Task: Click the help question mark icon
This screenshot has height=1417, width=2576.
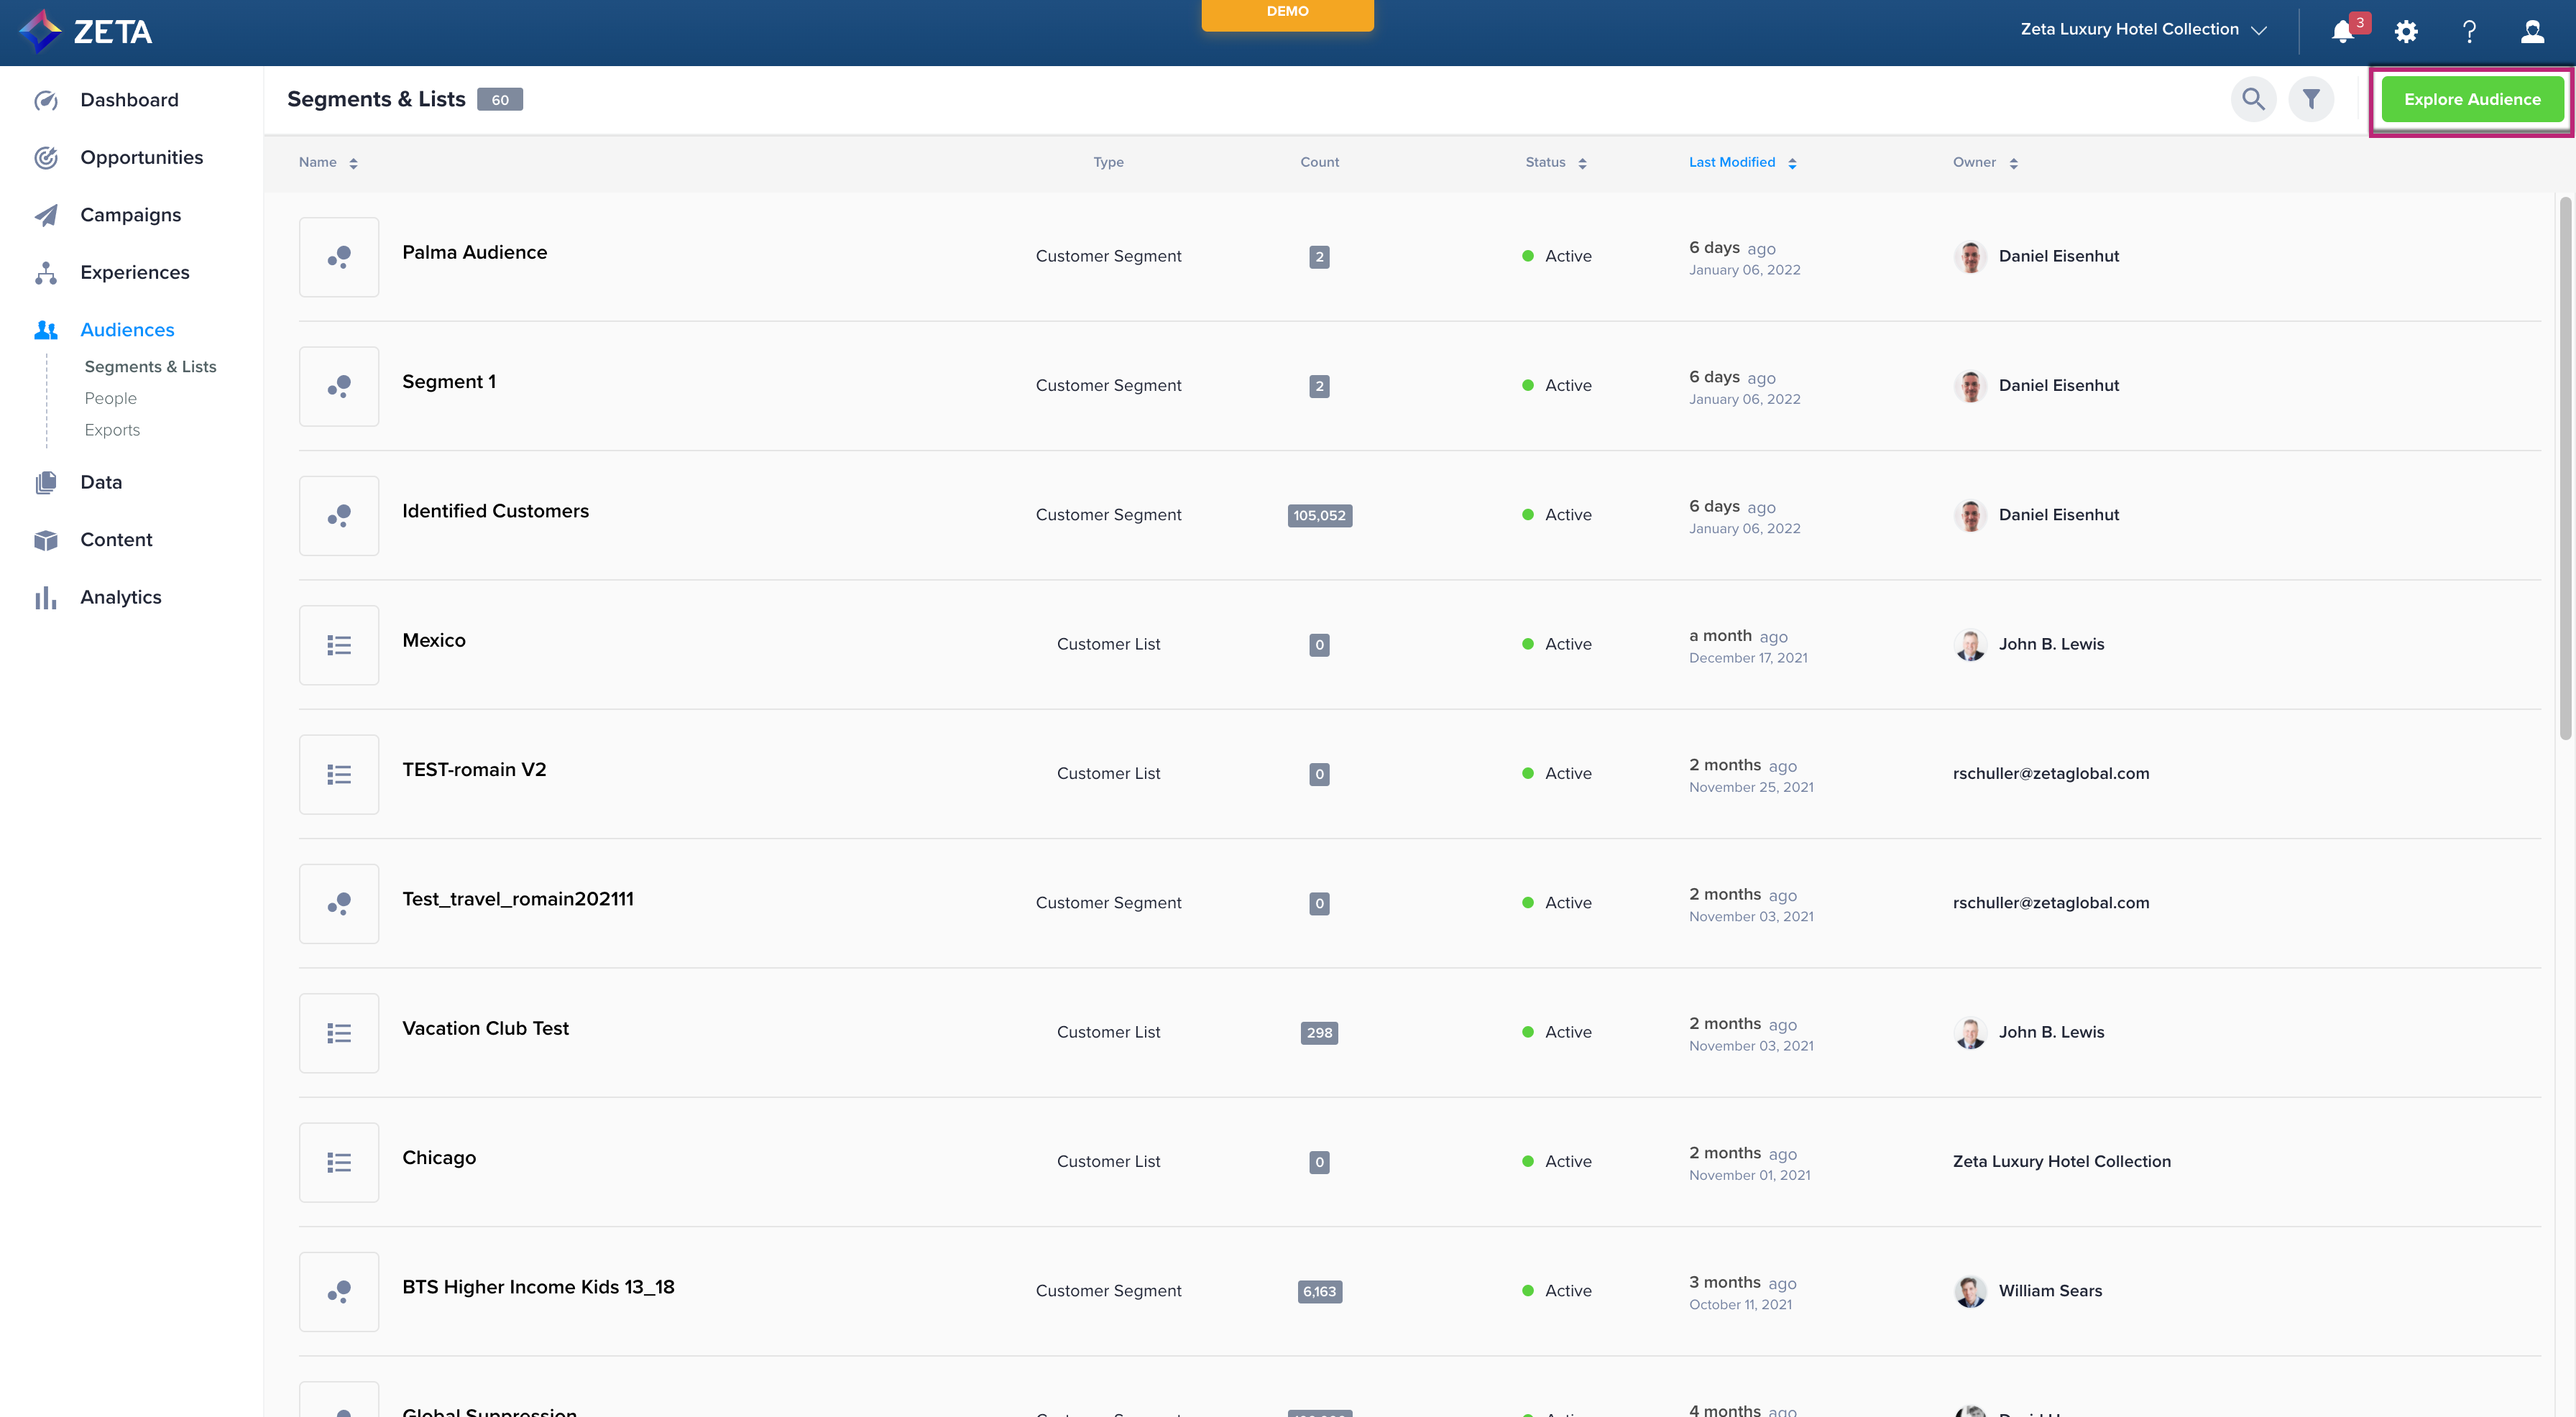Action: click(2469, 31)
